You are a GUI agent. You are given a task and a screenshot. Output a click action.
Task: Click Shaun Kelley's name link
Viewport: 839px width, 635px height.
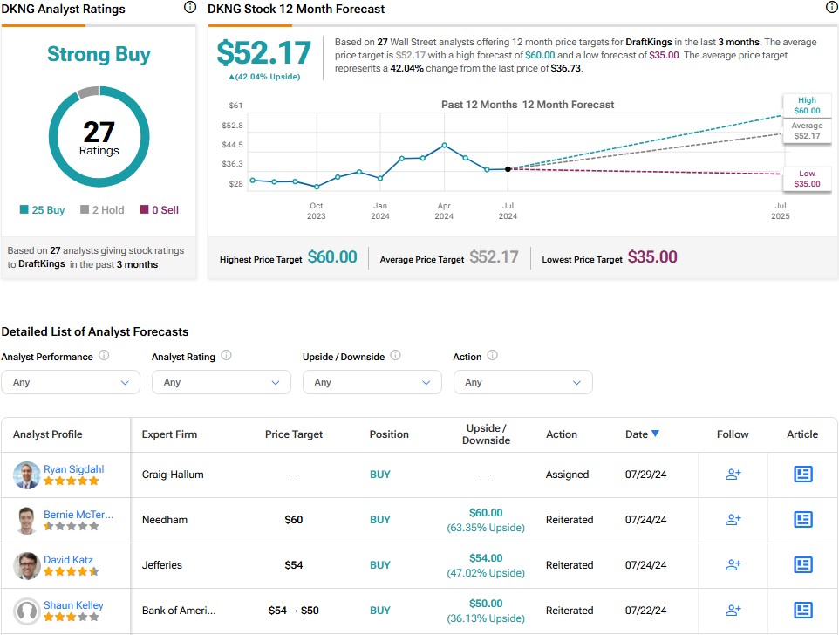tap(73, 605)
